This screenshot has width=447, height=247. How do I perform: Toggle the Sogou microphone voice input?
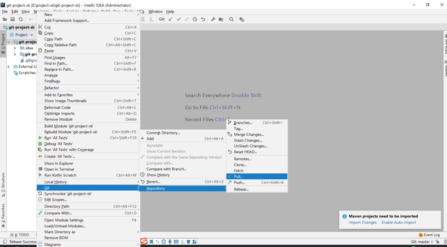click(170, 242)
